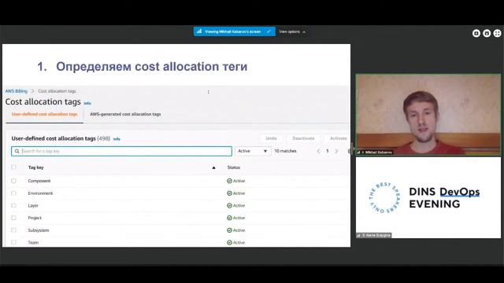Go to the next page arrow

336,151
